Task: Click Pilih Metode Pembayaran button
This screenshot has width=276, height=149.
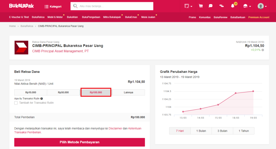Action: click(x=80, y=142)
